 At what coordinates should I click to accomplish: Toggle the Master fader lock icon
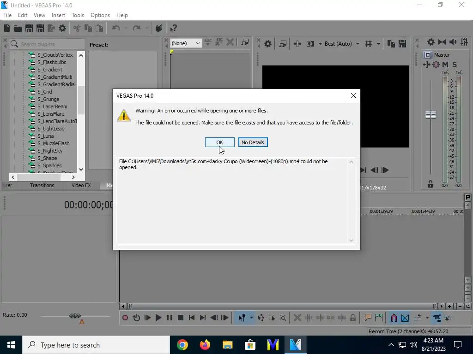[x=431, y=184]
